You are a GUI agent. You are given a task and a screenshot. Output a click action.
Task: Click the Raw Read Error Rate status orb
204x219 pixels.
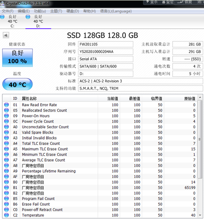click(x=7, y=105)
